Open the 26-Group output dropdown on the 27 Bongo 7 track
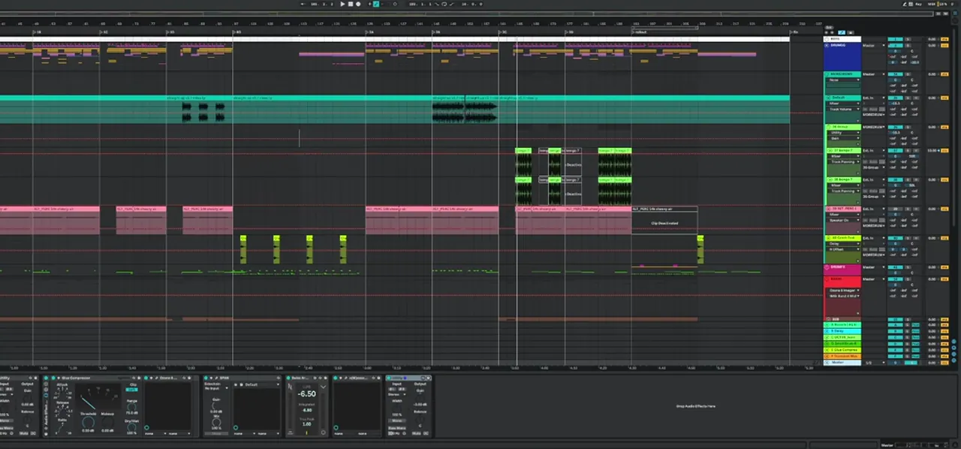Screen dimensions: 961x449 pyautogui.click(x=873, y=167)
